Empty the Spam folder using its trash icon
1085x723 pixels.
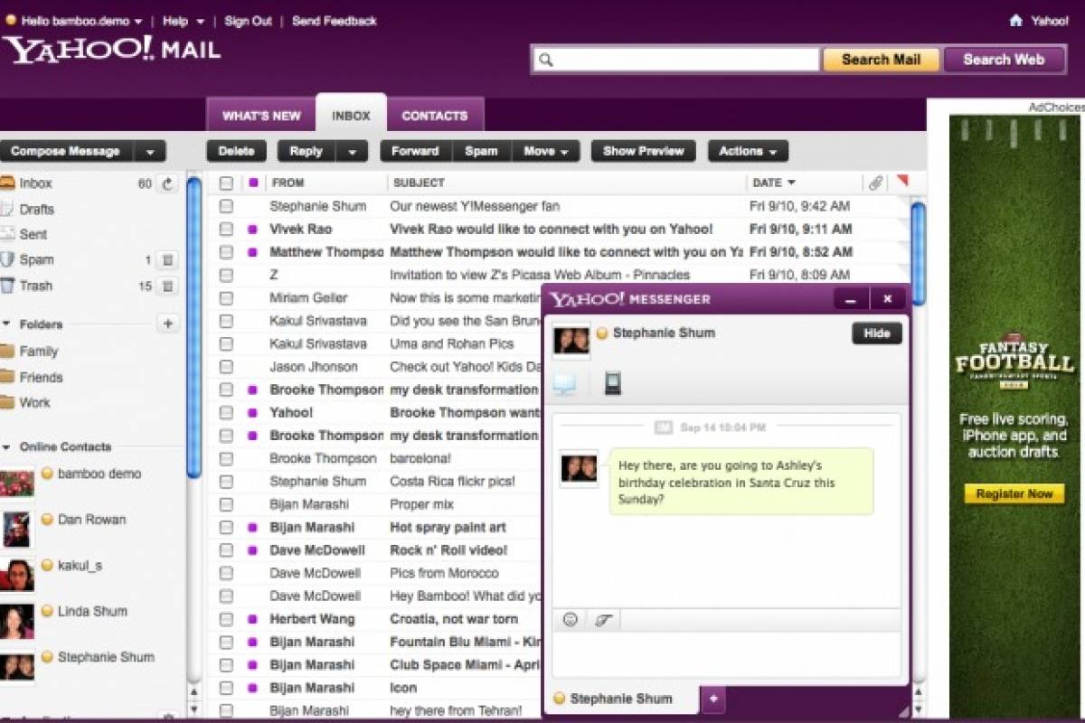[x=167, y=260]
